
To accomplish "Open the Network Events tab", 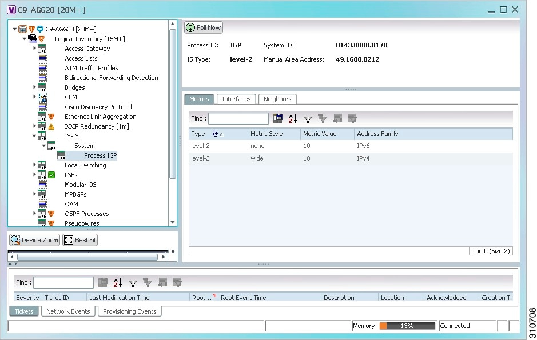I will click(68, 311).
